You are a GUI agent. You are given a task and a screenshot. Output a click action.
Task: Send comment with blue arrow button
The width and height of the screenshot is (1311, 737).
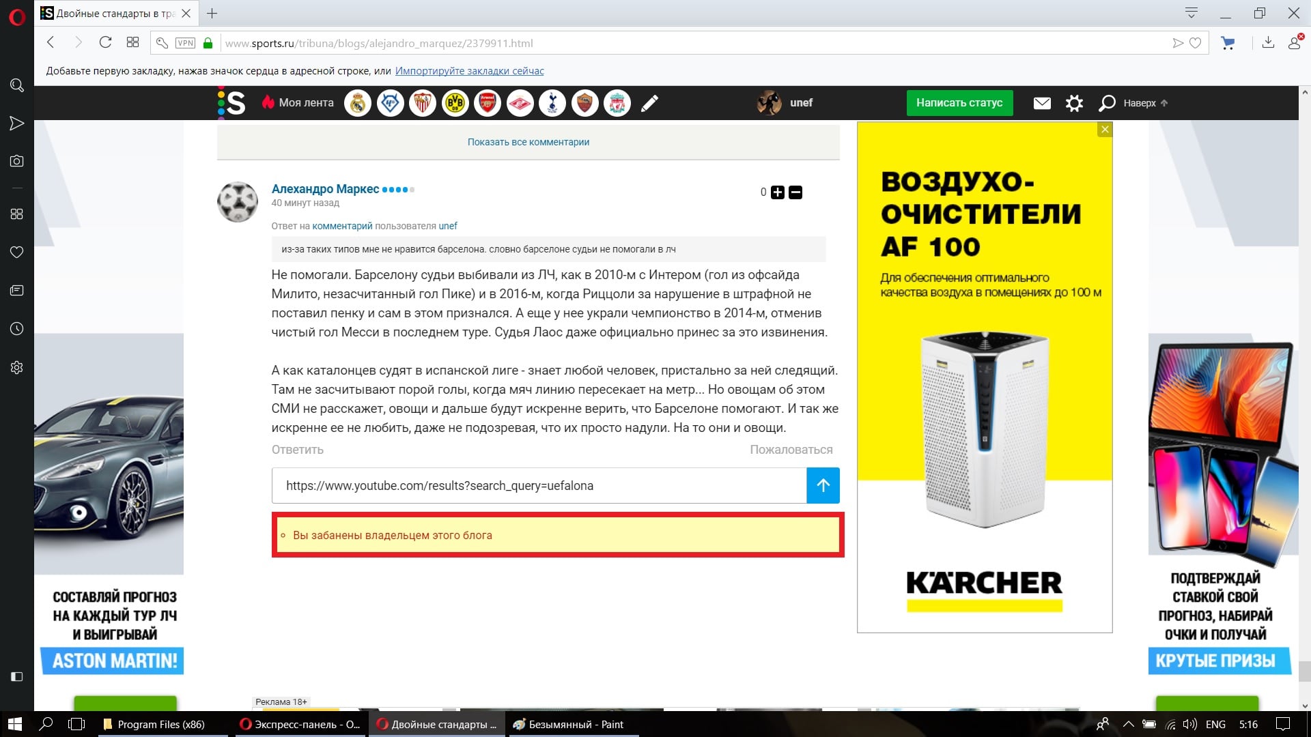pos(823,485)
